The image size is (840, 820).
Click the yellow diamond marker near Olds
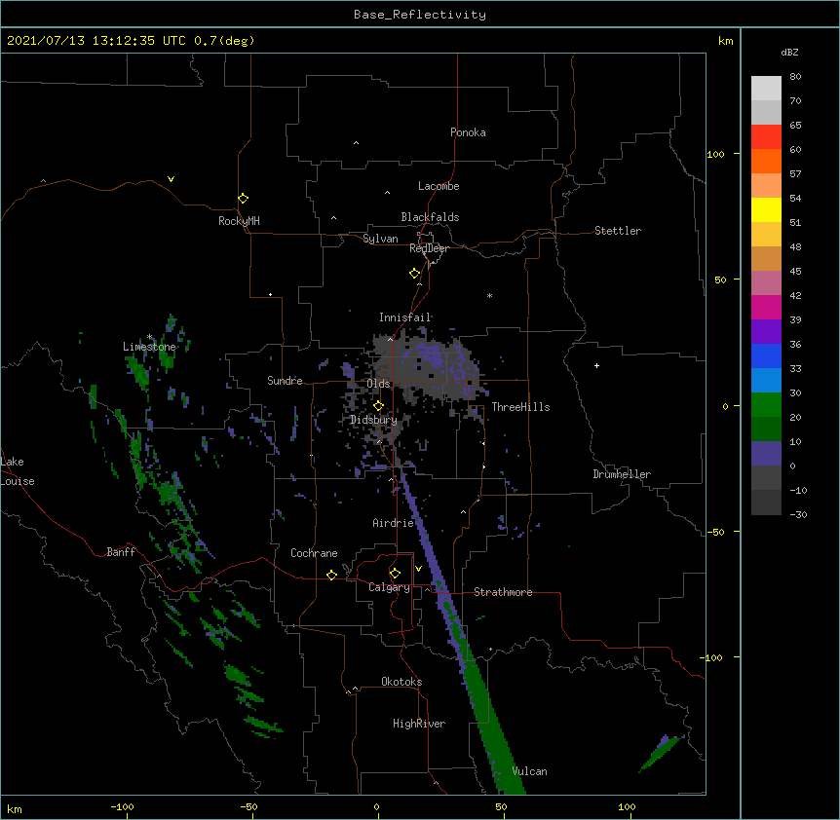click(x=378, y=406)
